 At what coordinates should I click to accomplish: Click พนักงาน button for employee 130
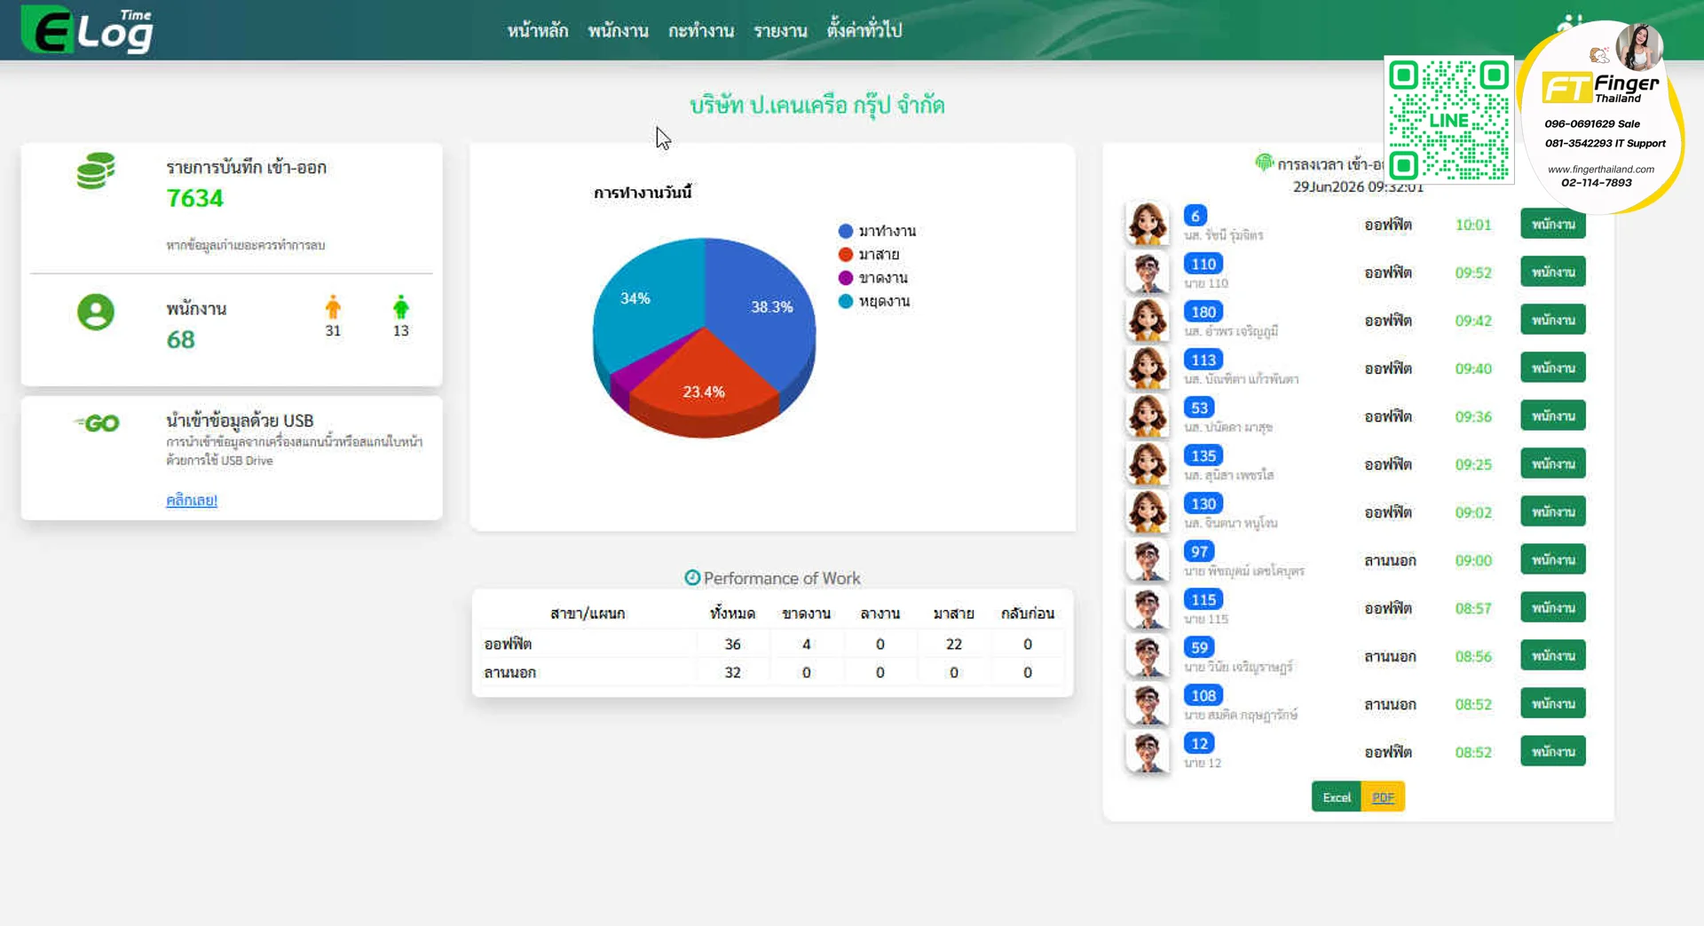1553,511
